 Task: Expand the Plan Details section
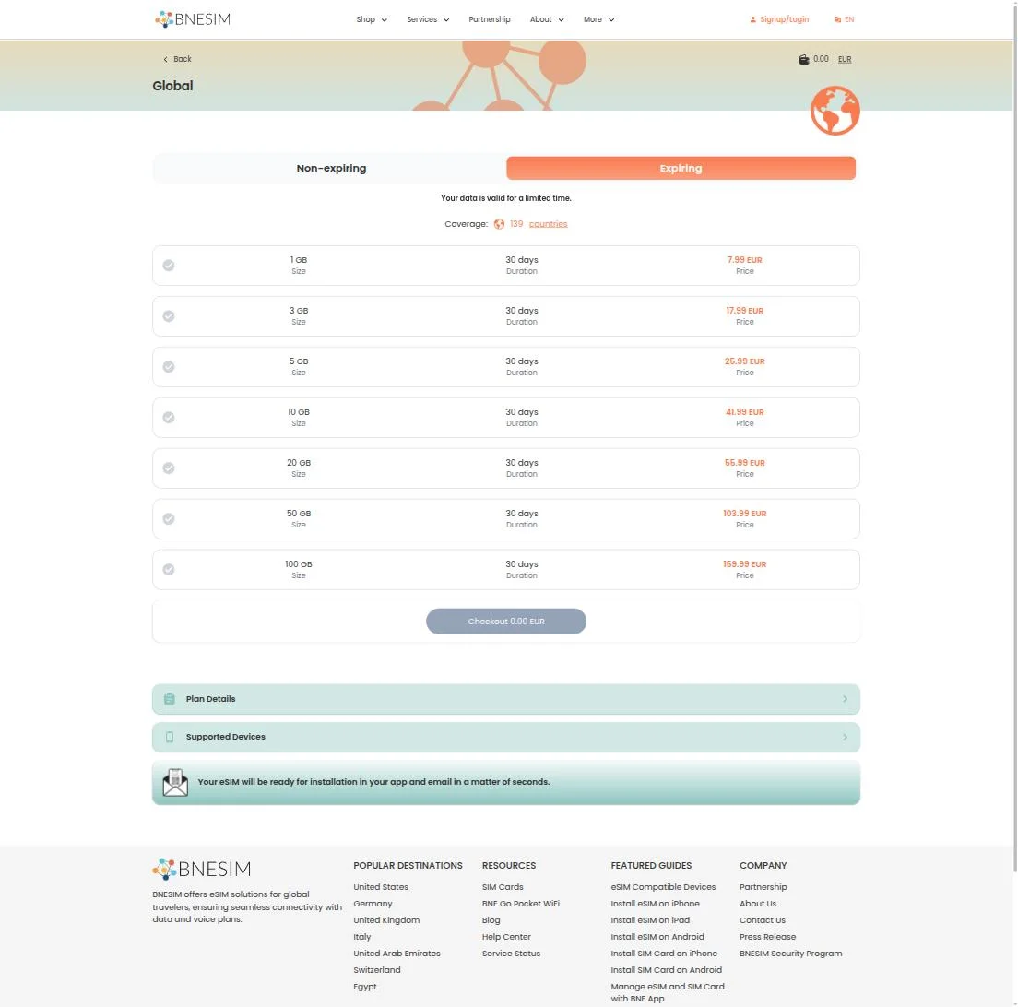(x=505, y=699)
